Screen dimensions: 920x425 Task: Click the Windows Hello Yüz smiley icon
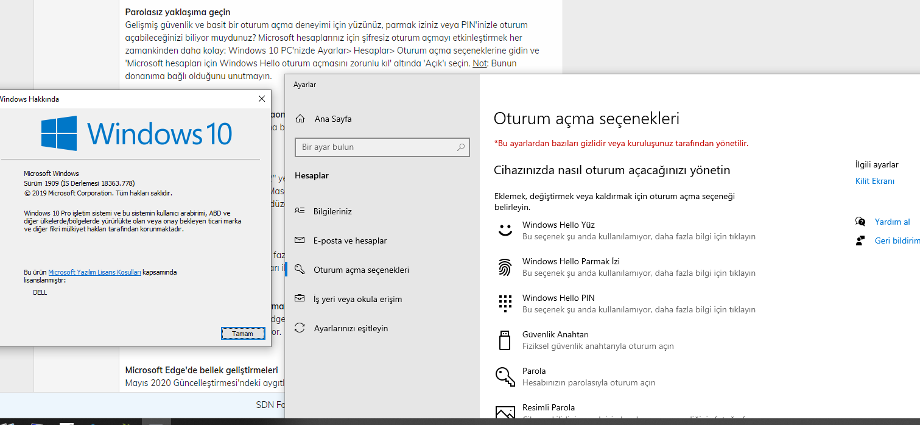tap(505, 230)
